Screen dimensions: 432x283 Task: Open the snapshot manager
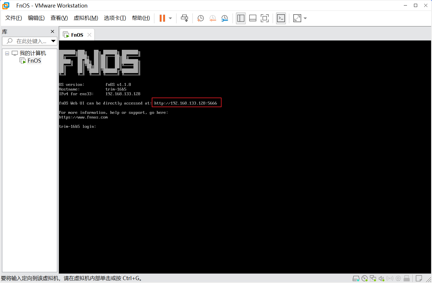click(225, 18)
